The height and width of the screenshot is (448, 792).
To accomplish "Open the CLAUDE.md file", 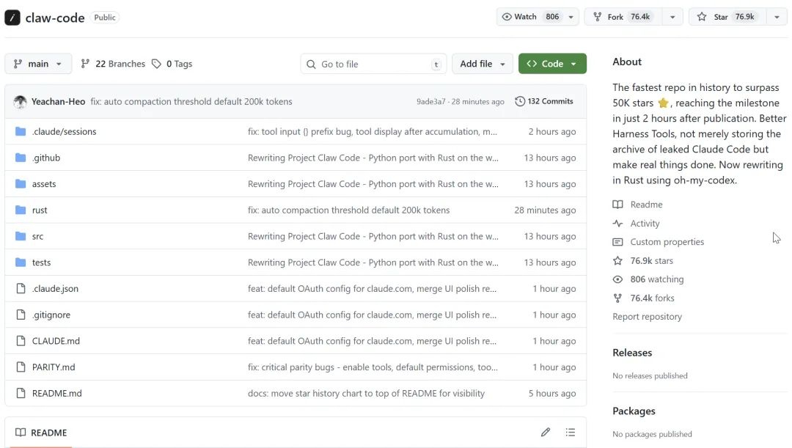I will (x=56, y=341).
